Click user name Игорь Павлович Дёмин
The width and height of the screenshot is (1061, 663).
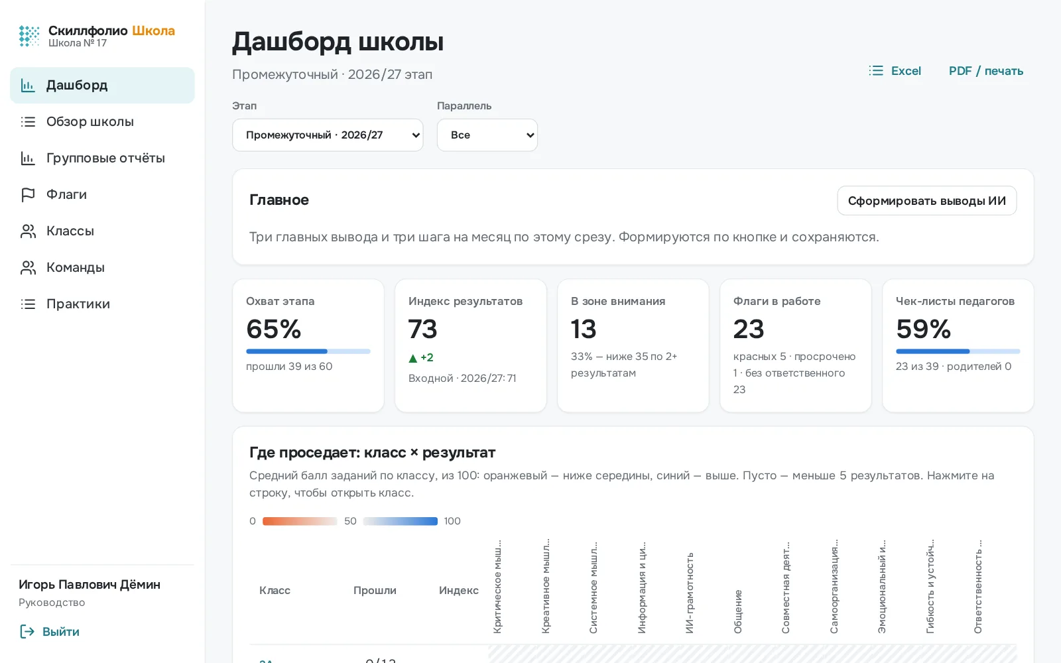(90, 584)
